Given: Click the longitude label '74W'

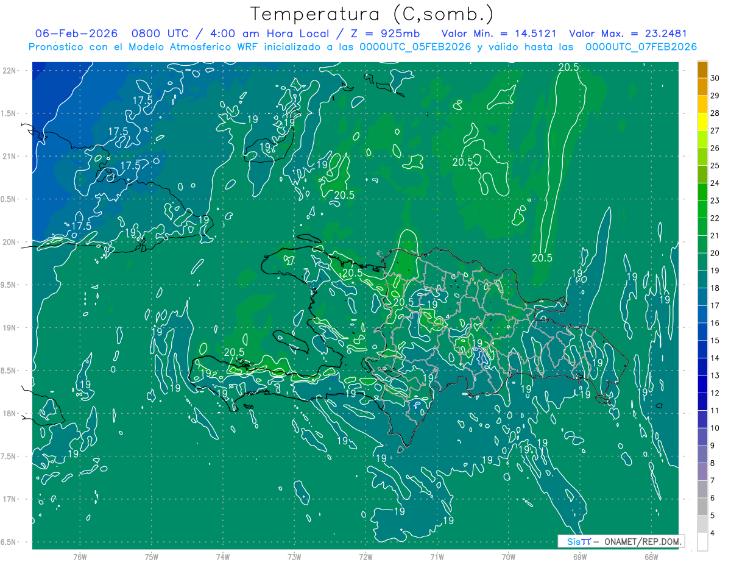Looking at the screenshot, I should coord(223,556).
